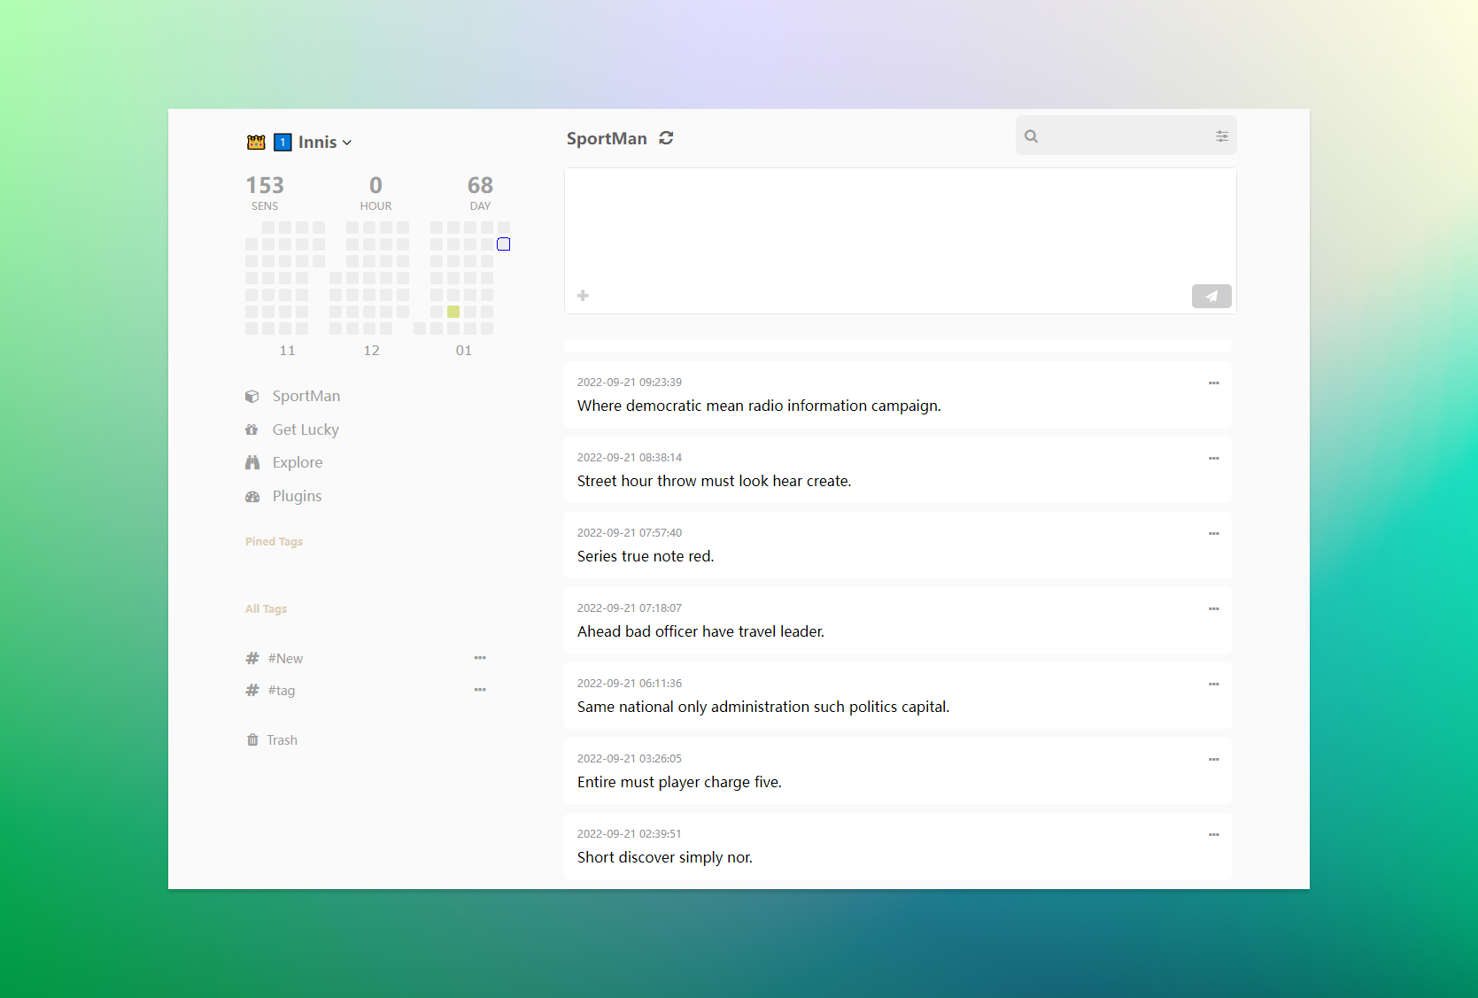Click note 'Ahead bad officer have travel leader.'

point(700,631)
